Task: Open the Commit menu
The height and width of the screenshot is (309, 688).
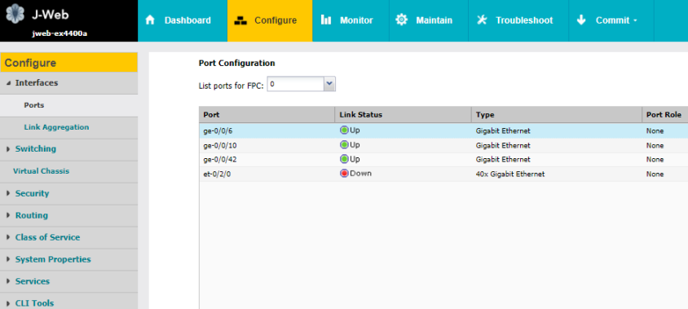Action: click(611, 20)
